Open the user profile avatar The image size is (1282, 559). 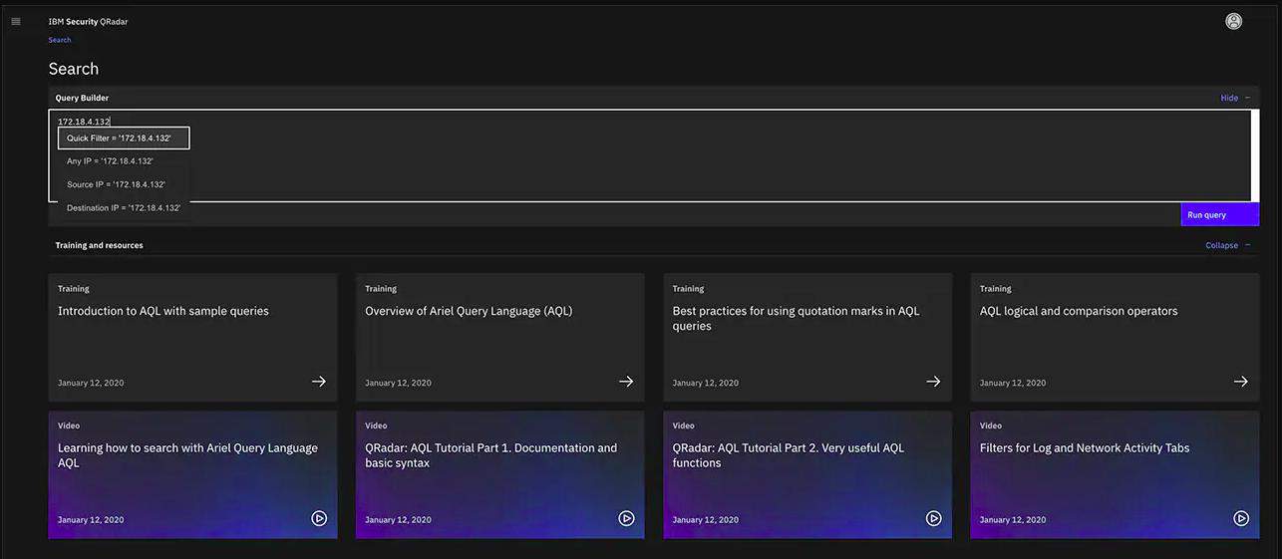pyautogui.click(x=1234, y=21)
